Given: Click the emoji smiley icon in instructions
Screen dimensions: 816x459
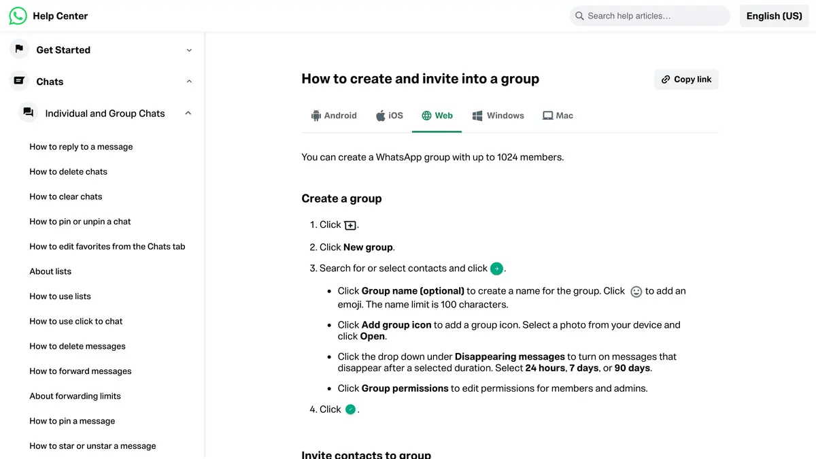Looking at the screenshot, I should click(x=636, y=291).
